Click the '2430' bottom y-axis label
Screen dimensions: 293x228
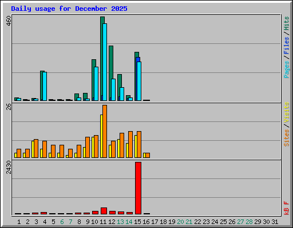(9, 167)
